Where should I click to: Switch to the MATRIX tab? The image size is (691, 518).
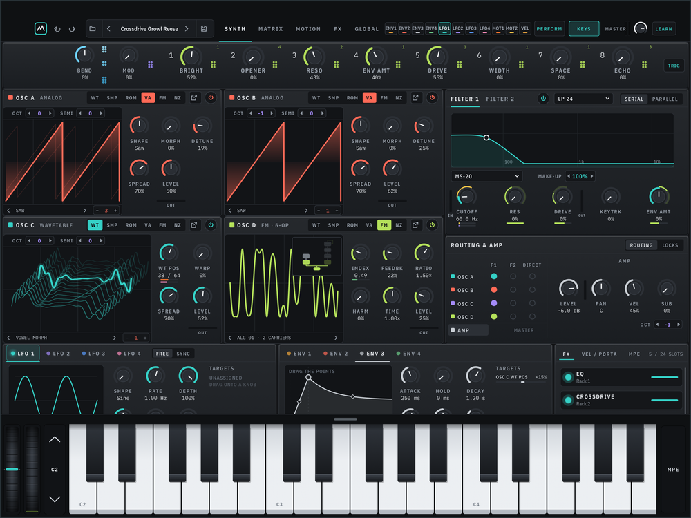coord(271,29)
